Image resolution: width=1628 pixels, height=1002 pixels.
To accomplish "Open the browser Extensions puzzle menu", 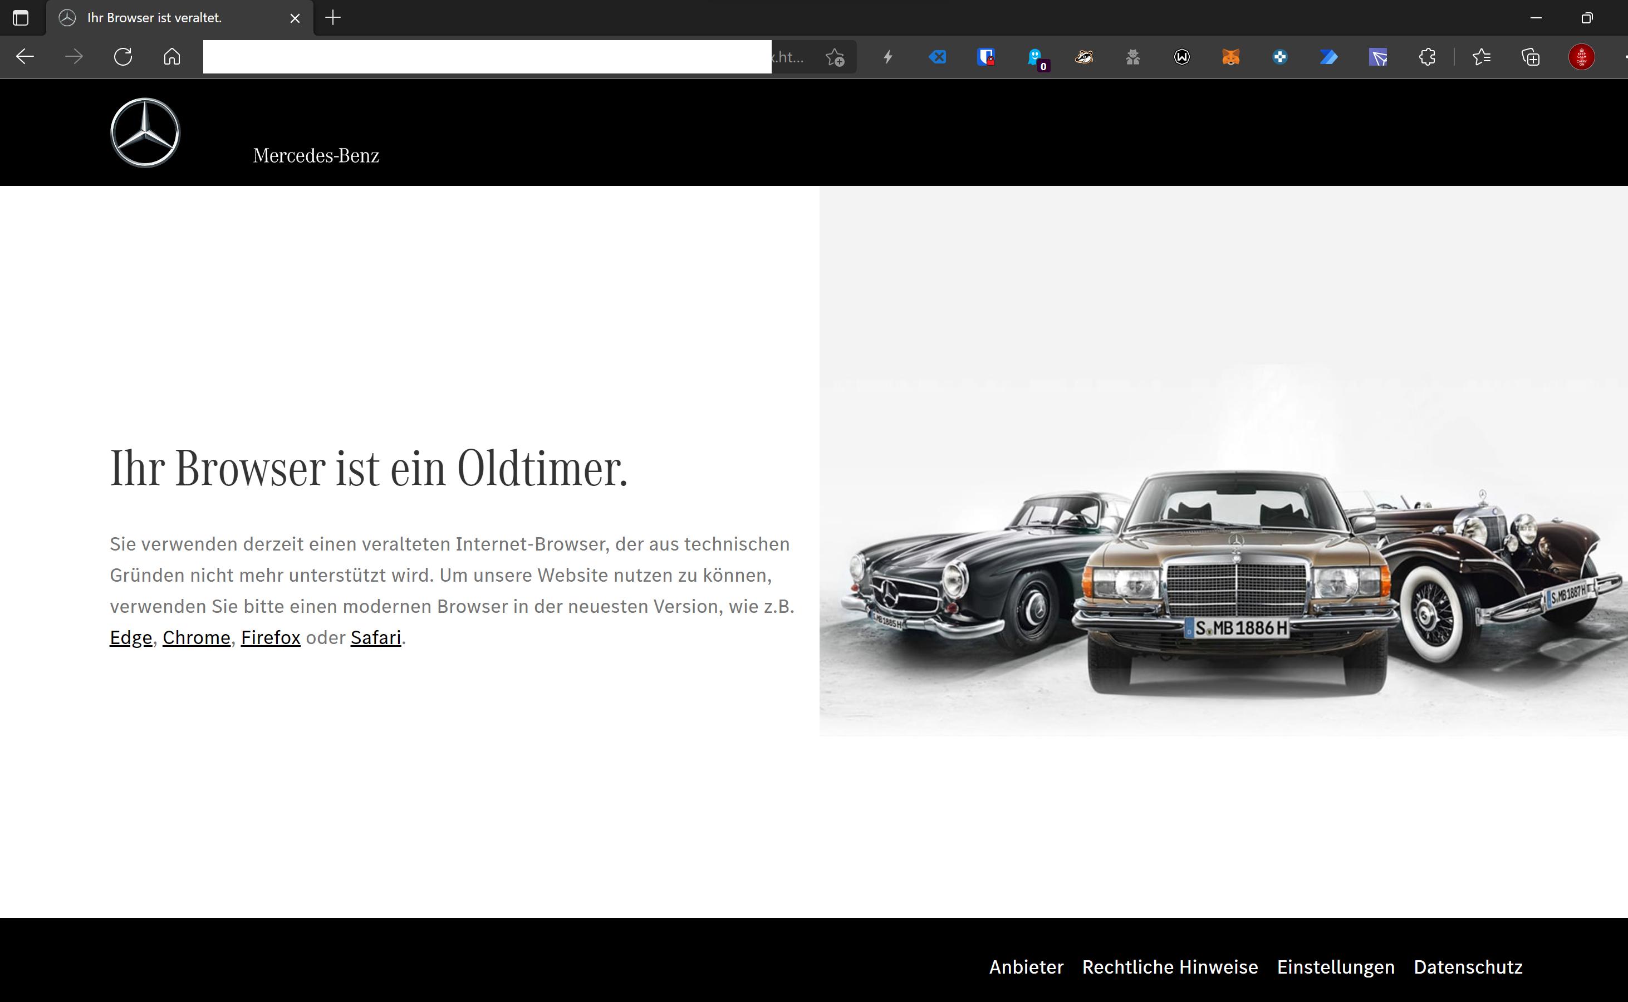I will 1427,57.
